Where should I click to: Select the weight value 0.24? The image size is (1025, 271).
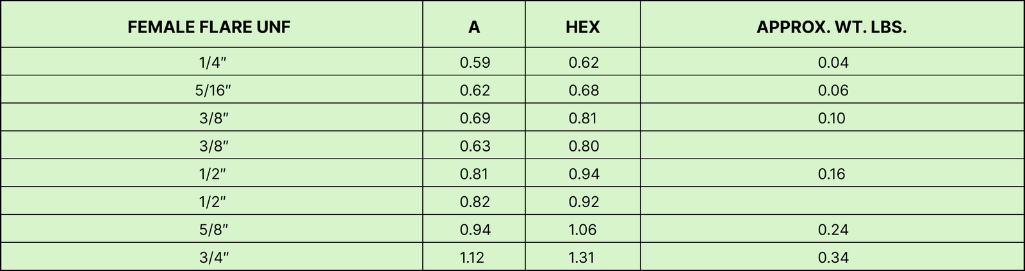[x=833, y=229]
